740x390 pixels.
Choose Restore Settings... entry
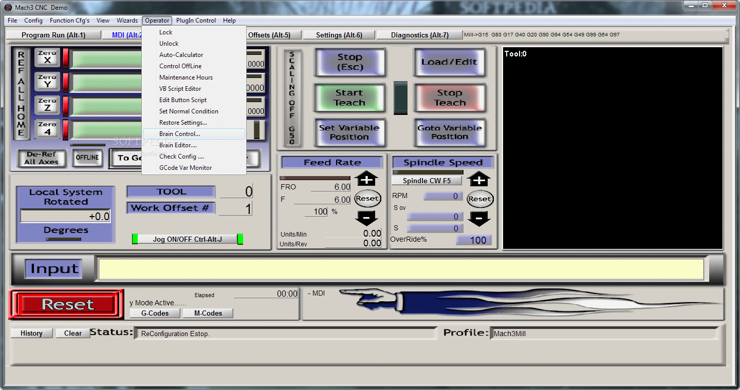[x=194, y=123]
